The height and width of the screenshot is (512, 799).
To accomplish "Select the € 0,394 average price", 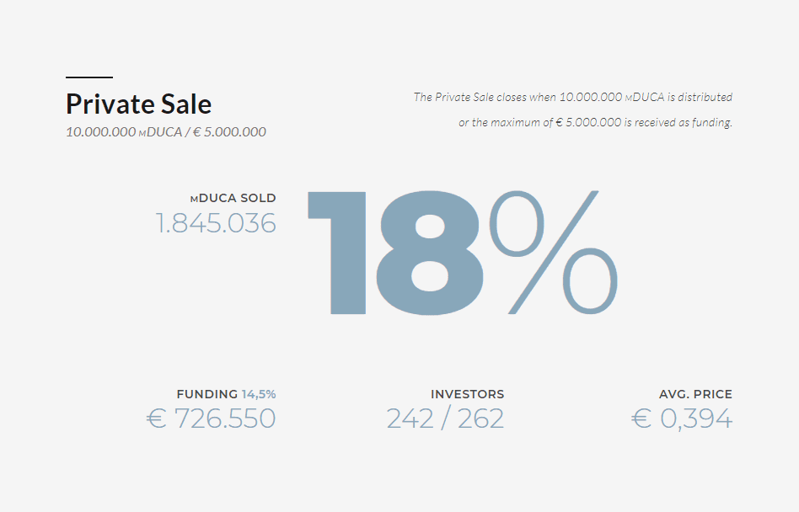I will pyautogui.click(x=682, y=419).
